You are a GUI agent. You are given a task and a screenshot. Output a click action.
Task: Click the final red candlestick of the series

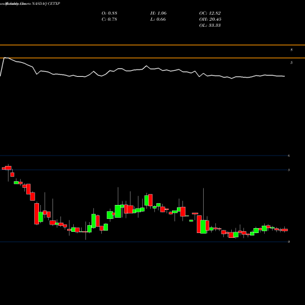click(x=285, y=230)
